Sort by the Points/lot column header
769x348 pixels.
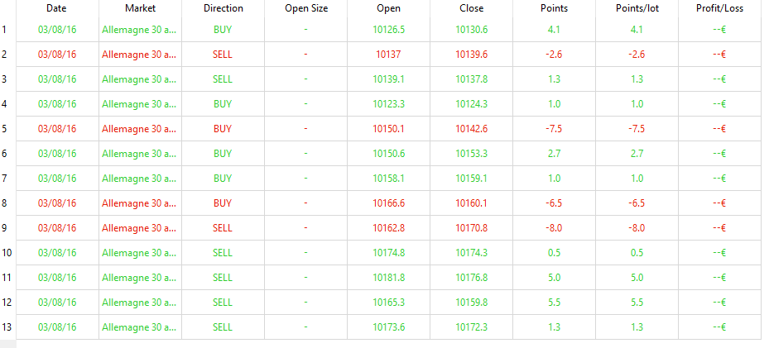(x=637, y=8)
